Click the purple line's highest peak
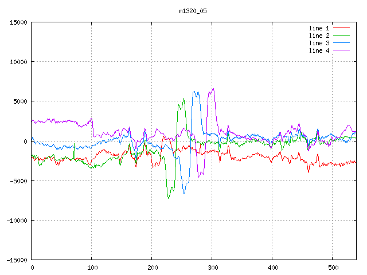This screenshot has width=367, height=275. 213,89
